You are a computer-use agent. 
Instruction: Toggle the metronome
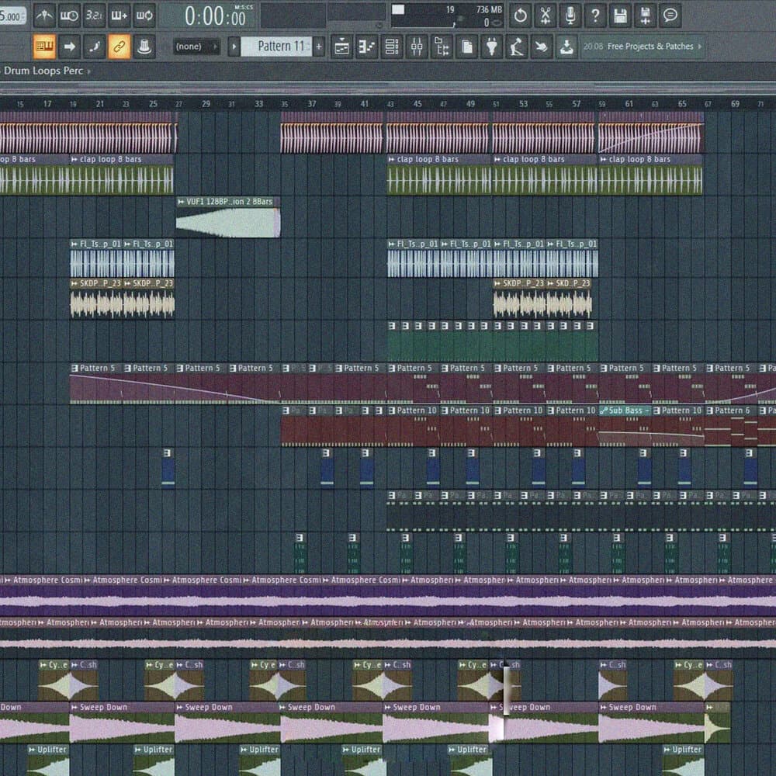point(44,15)
